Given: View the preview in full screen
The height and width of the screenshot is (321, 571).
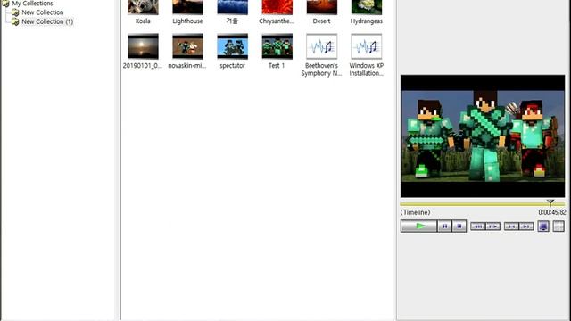Looking at the screenshot, I should [543, 226].
